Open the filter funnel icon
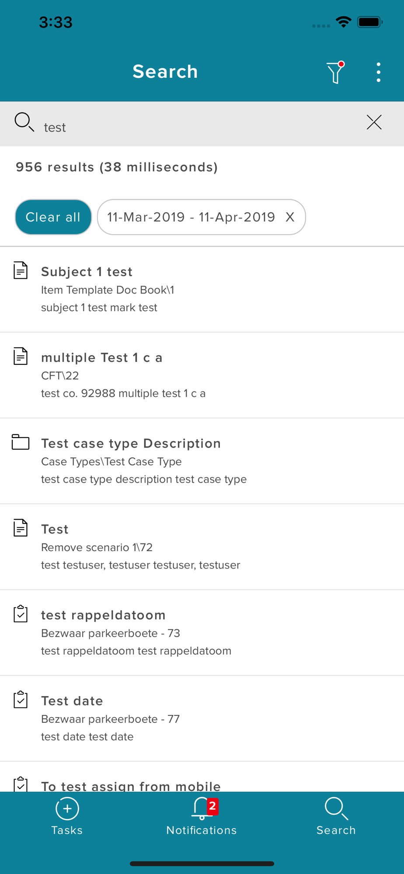Image resolution: width=404 pixels, height=874 pixels. coord(335,72)
